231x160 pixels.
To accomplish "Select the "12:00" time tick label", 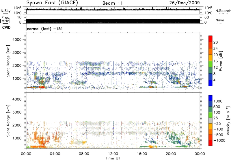I will point(113,154).
